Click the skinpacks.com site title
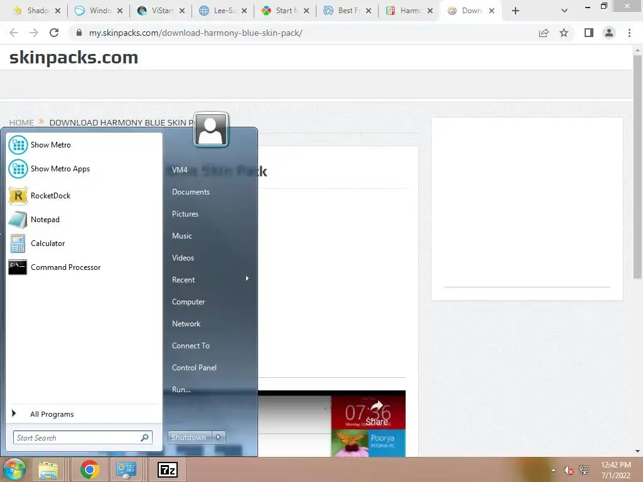Screen dimensions: 643x482 point(74,57)
